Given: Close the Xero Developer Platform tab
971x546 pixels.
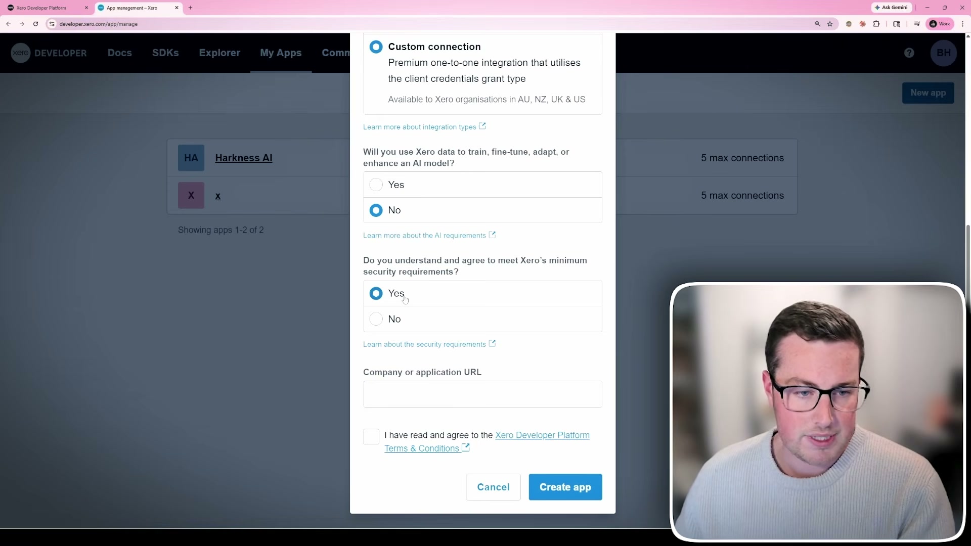Looking at the screenshot, I should coord(86,8).
